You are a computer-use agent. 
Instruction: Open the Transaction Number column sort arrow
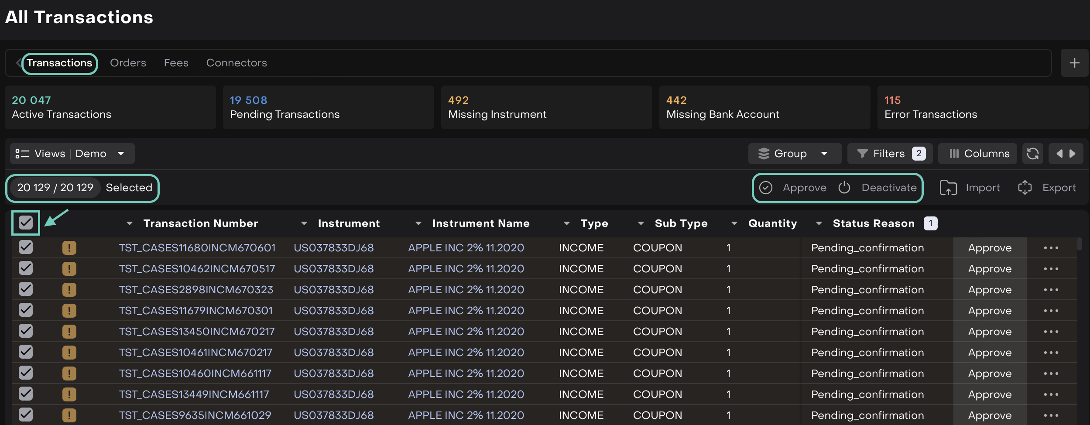click(129, 223)
